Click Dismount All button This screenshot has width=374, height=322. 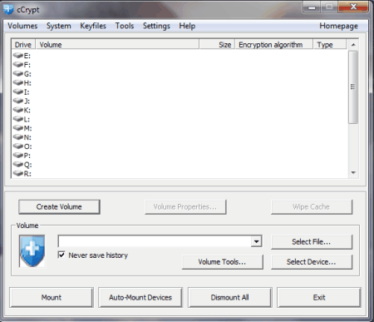click(x=229, y=298)
